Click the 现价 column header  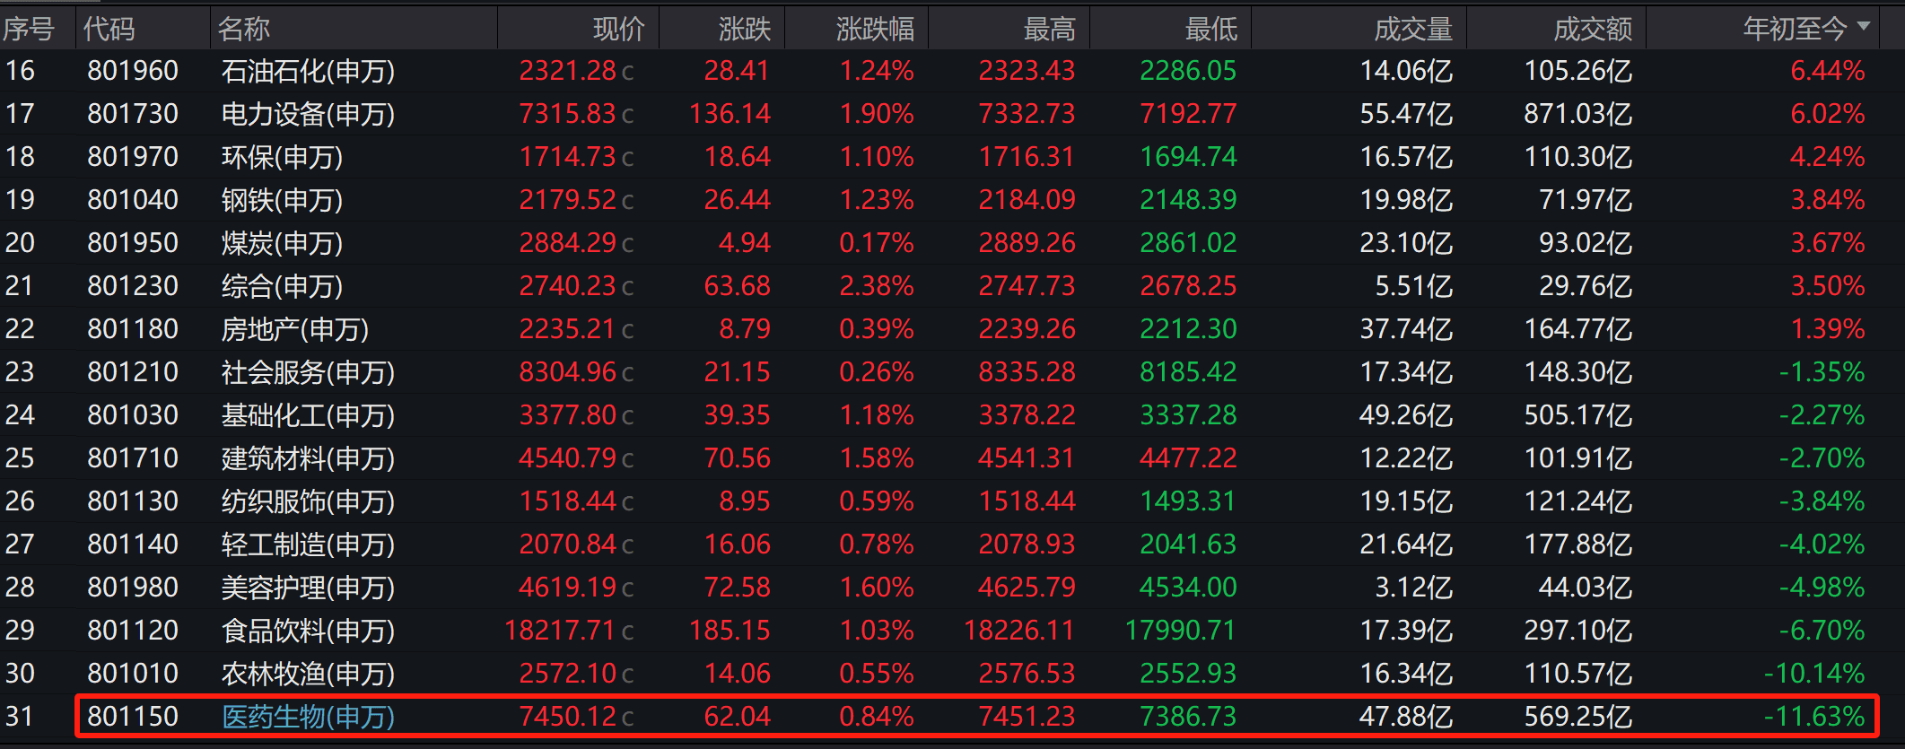619,29
